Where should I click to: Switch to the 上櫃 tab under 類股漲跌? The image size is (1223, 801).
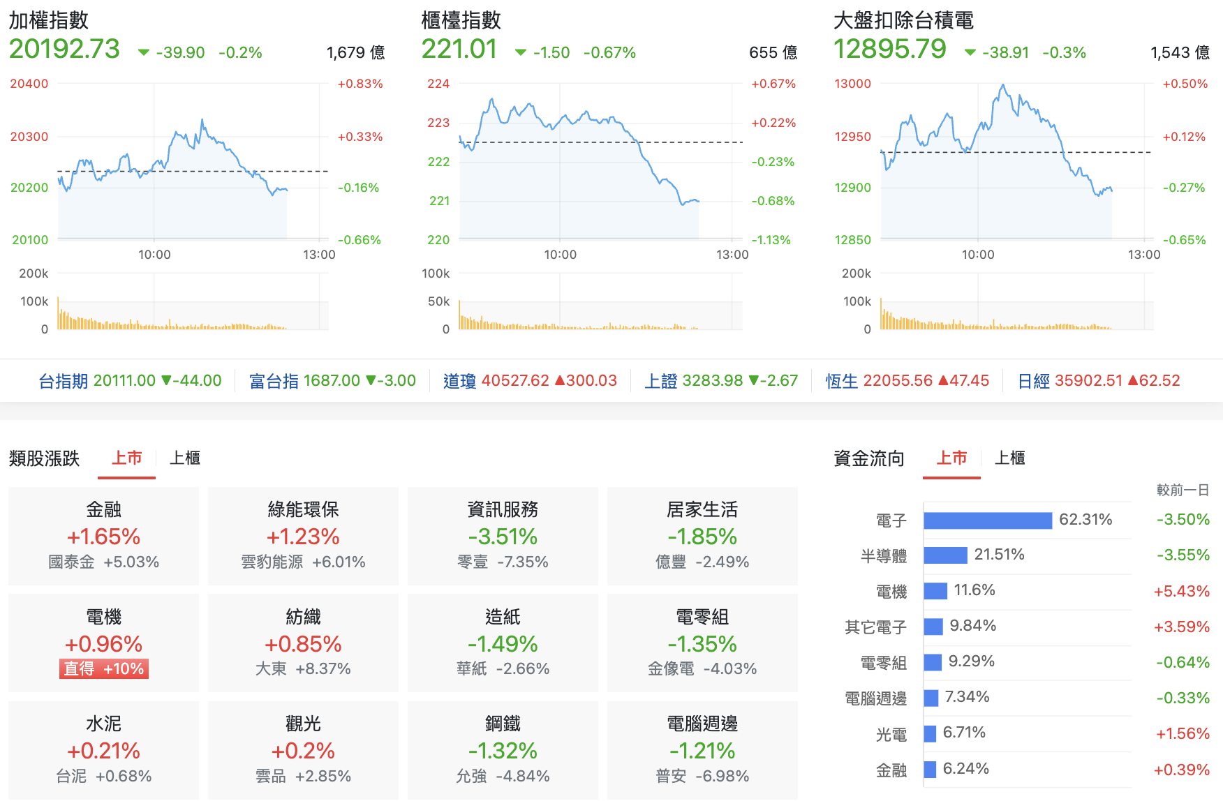click(x=183, y=458)
